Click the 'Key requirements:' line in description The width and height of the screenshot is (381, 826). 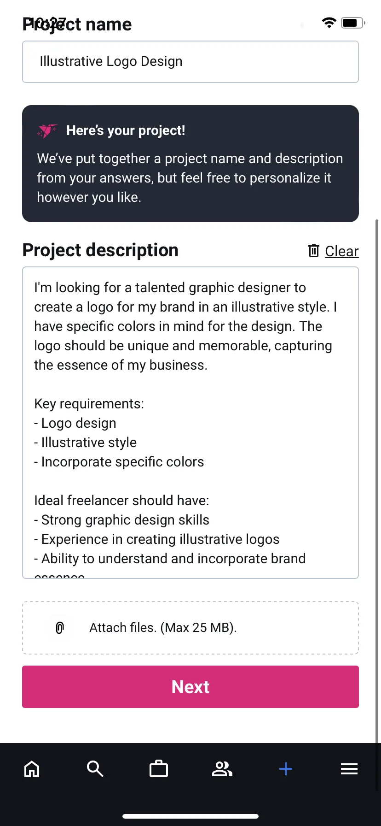89,404
